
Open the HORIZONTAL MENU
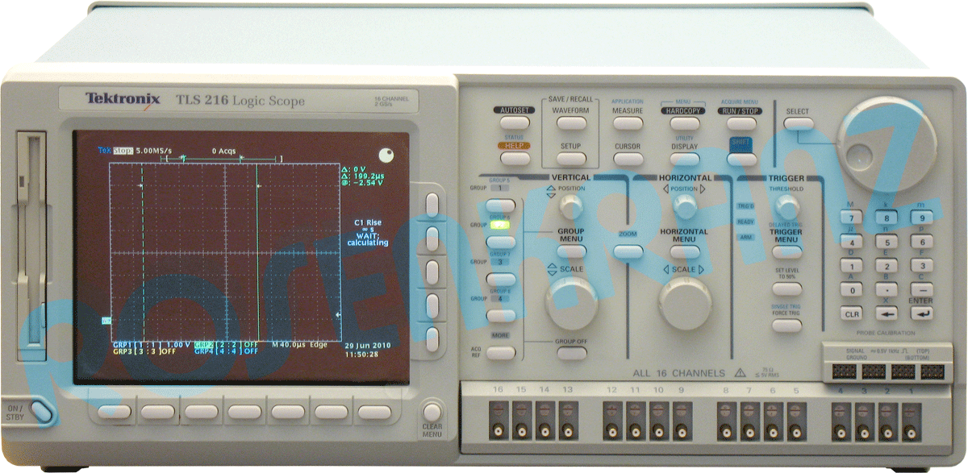click(x=684, y=251)
